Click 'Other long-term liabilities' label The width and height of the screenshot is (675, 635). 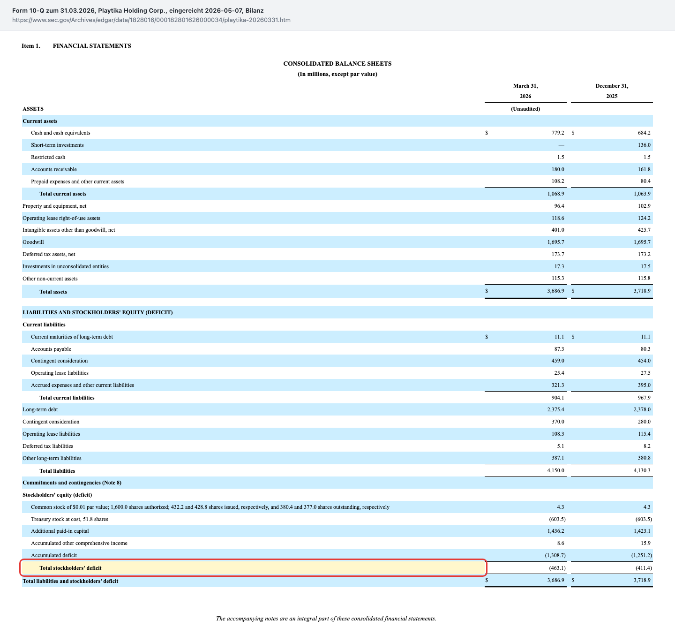click(52, 458)
